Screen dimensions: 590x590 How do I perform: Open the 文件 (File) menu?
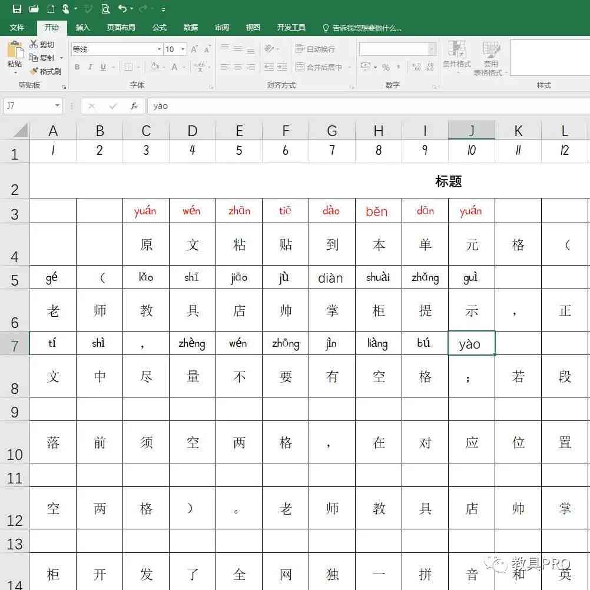tap(17, 28)
